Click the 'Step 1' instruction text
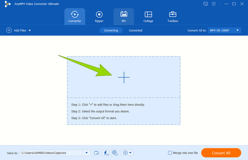The image size is (248, 160). (108, 105)
